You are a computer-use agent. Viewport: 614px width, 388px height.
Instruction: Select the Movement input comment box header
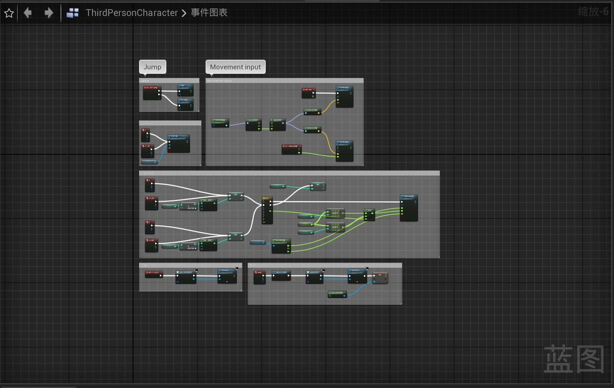point(284,81)
